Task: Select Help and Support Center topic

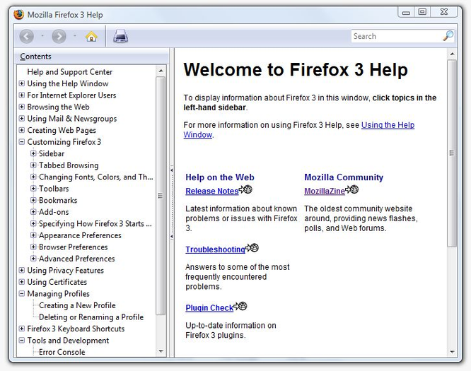Action: (x=70, y=72)
